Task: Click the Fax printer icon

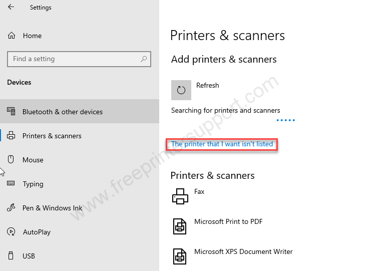Action: (x=180, y=196)
